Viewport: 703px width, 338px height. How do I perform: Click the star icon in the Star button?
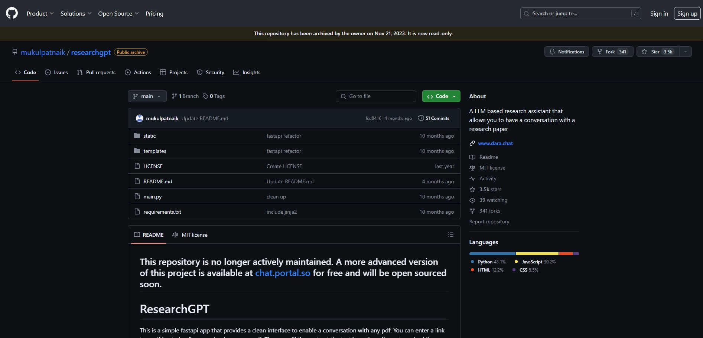coord(644,52)
